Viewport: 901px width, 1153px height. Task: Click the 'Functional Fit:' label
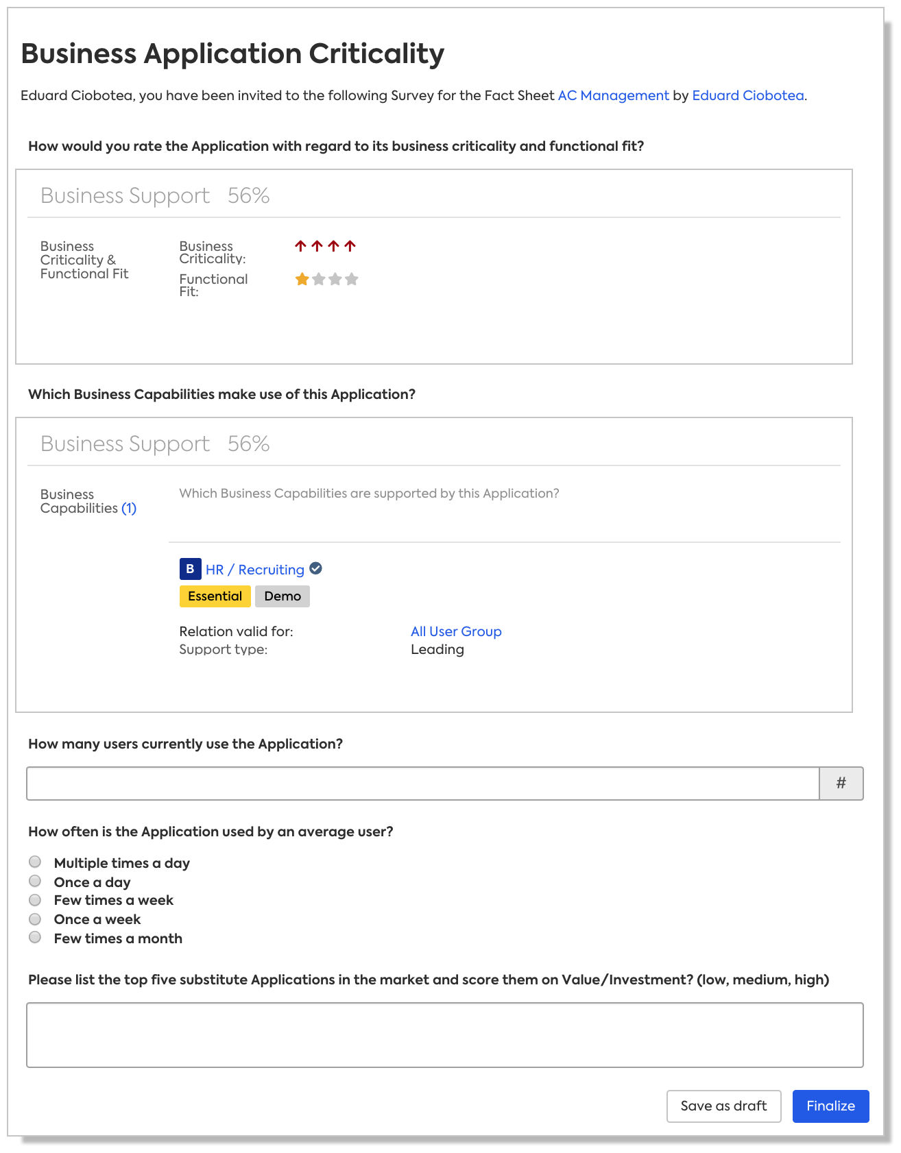(213, 284)
